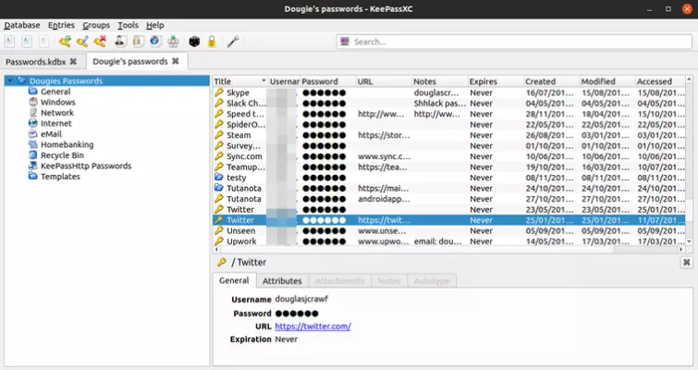The width and height of the screenshot is (698, 370).
Task: Select the Skype entry
Action: coord(448,92)
